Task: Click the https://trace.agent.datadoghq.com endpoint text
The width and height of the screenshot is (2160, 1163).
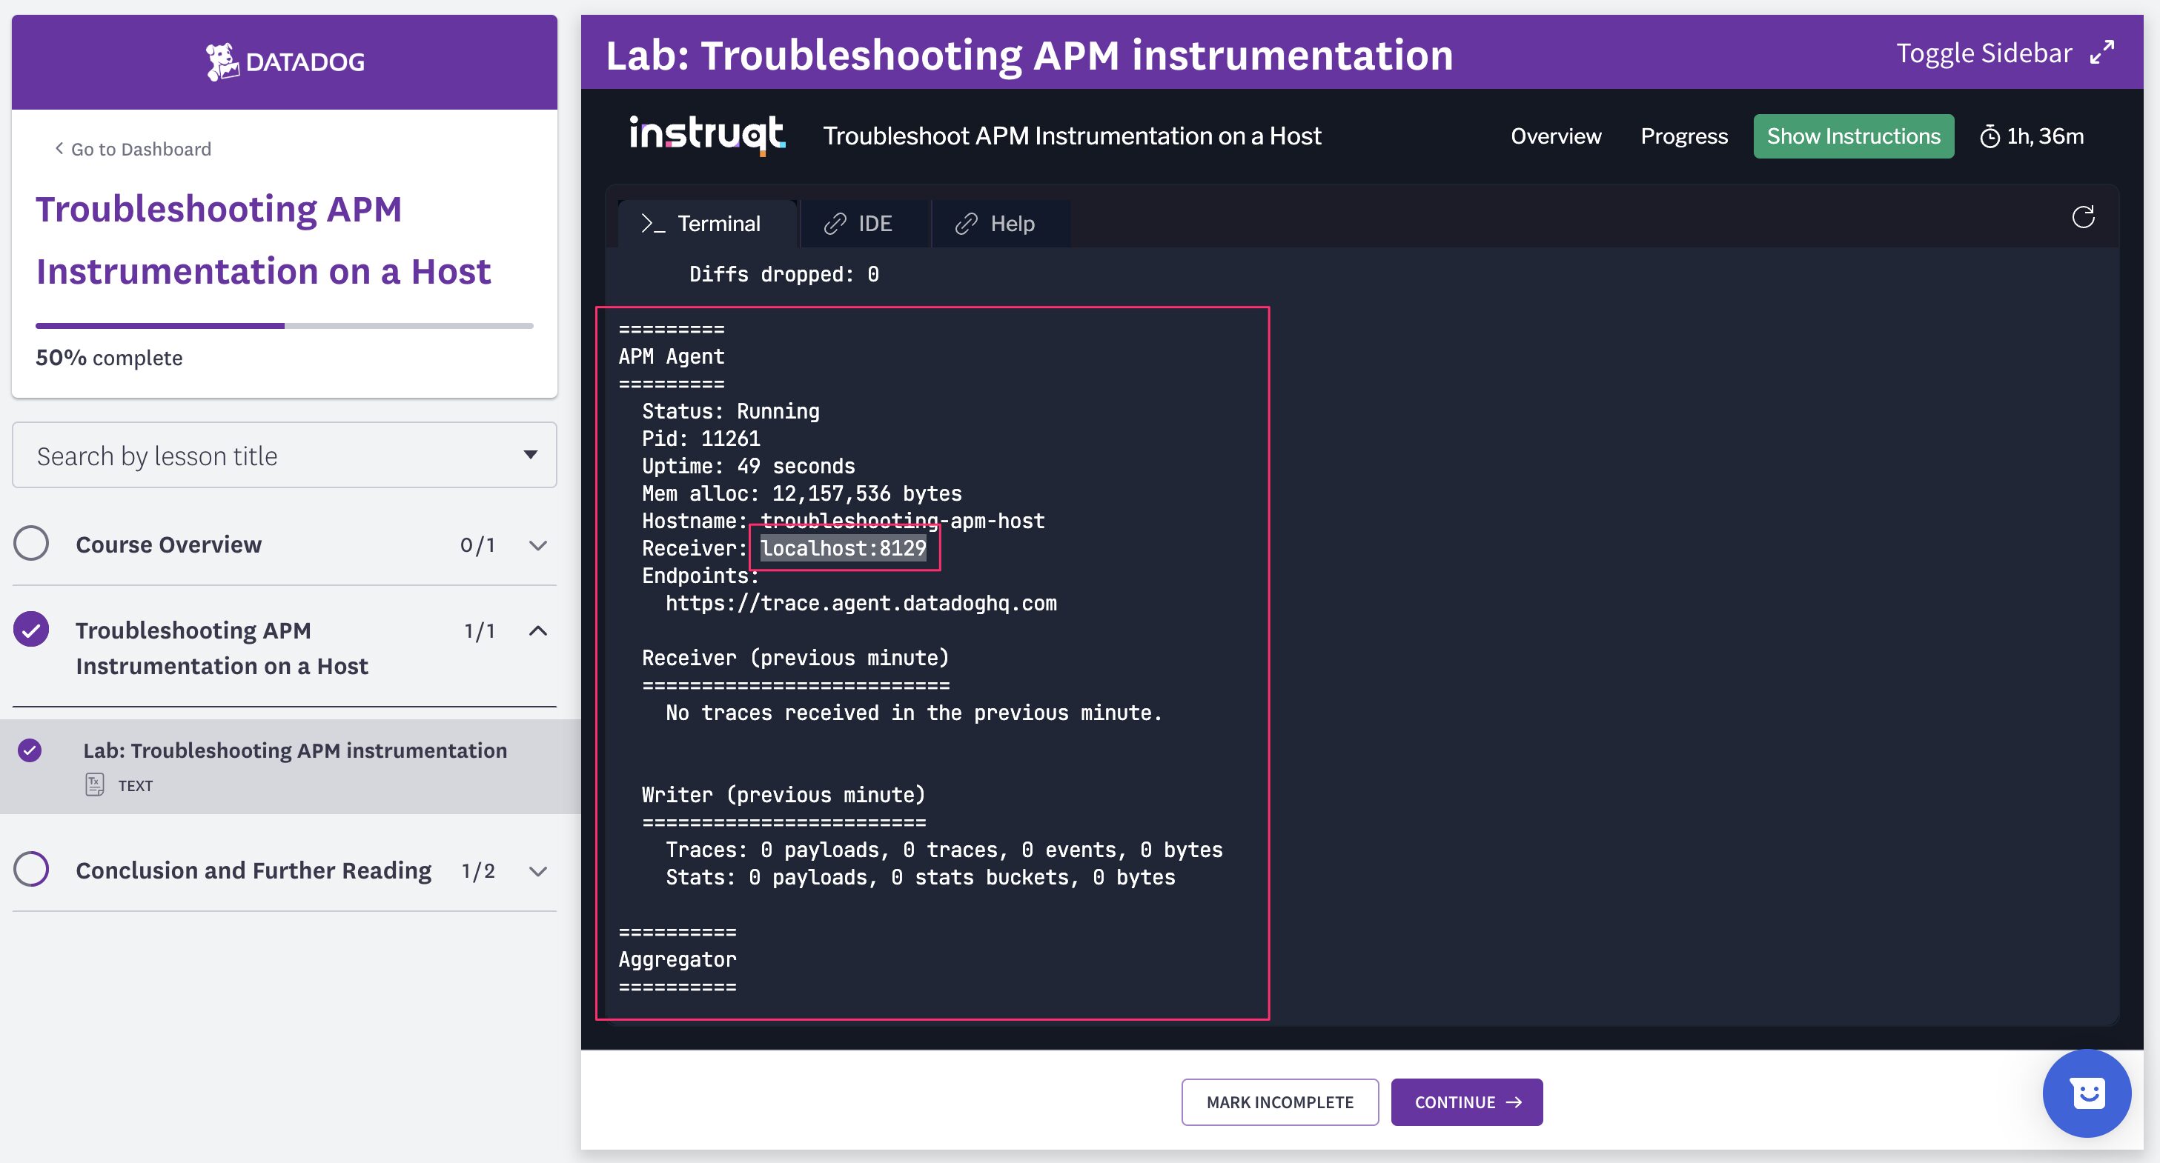Action: click(861, 603)
